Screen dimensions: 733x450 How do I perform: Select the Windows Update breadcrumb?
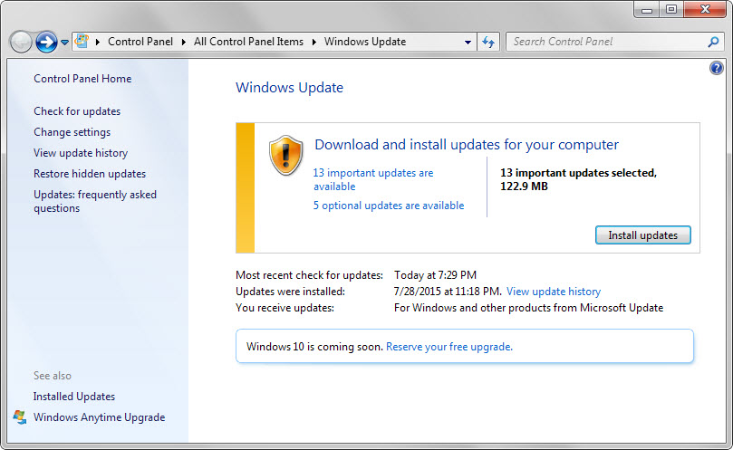365,42
